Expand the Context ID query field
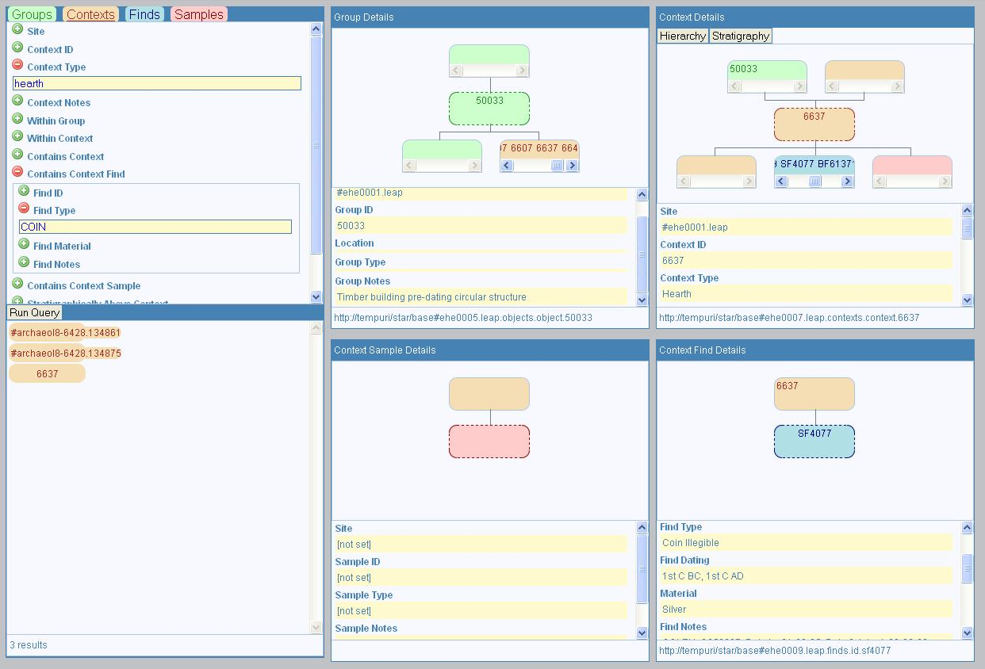This screenshot has width=985, height=669. [17, 48]
